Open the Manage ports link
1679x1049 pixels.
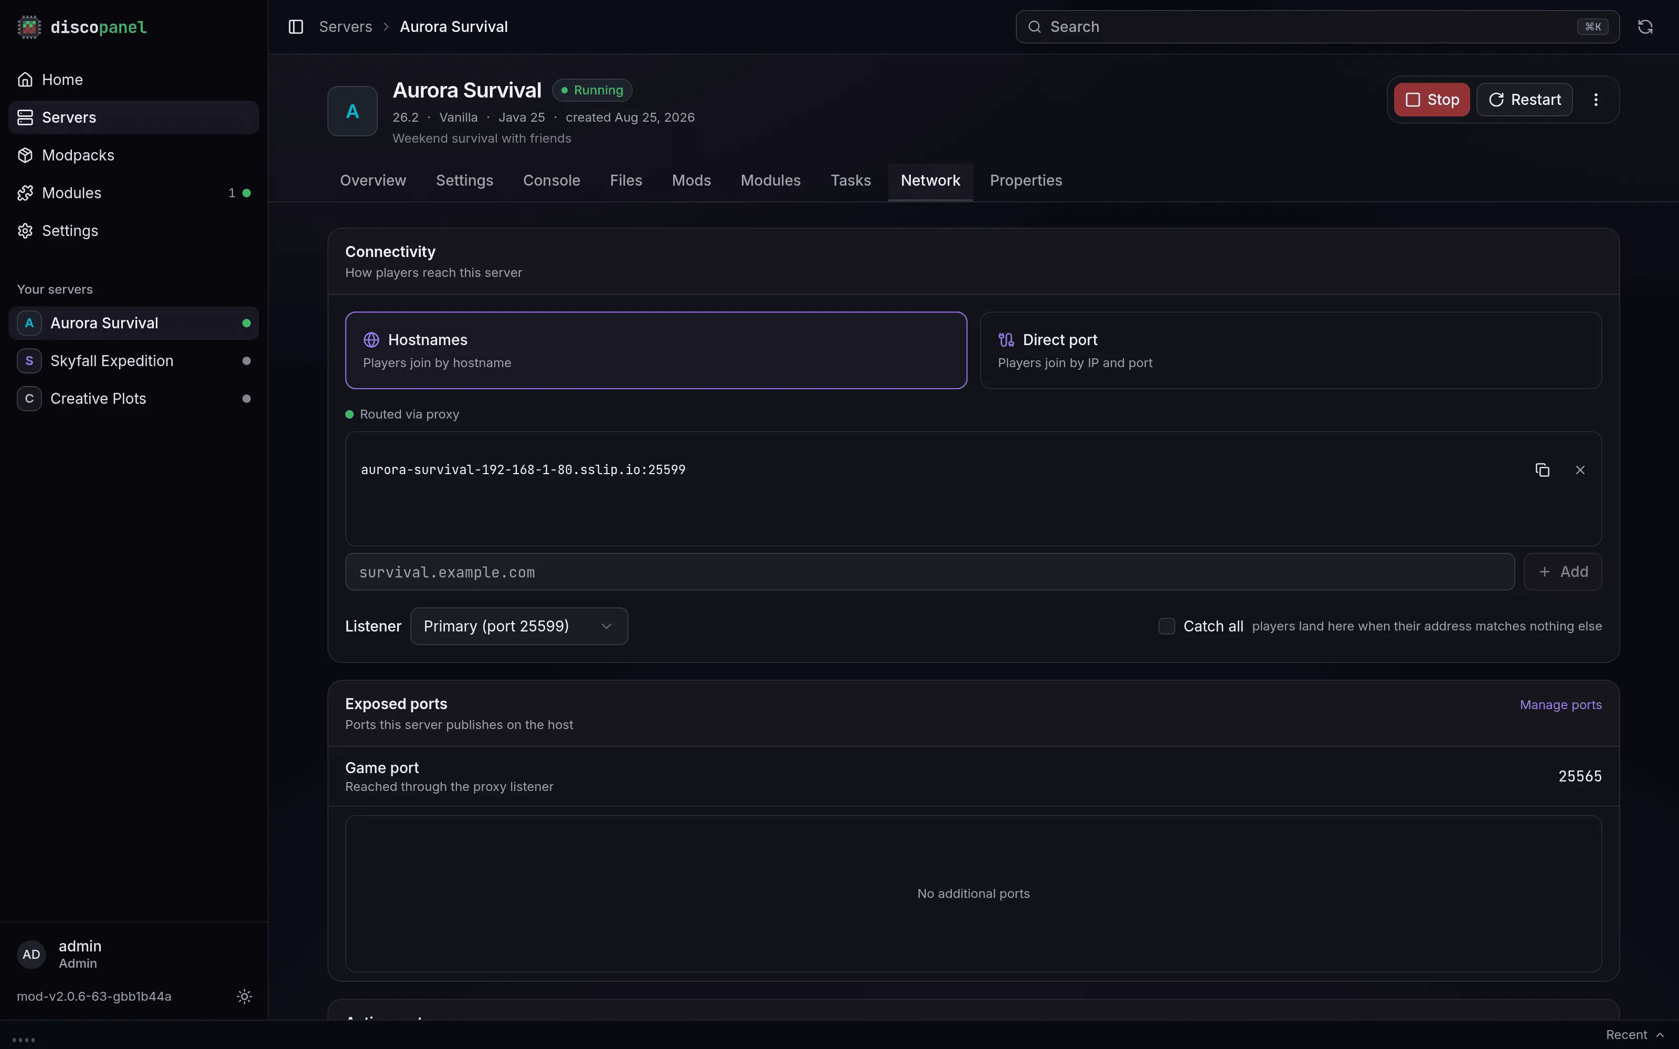pyautogui.click(x=1560, y=705)
